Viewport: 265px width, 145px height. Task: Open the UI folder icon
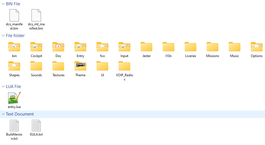pyautogui.click(x=102, y=66)
